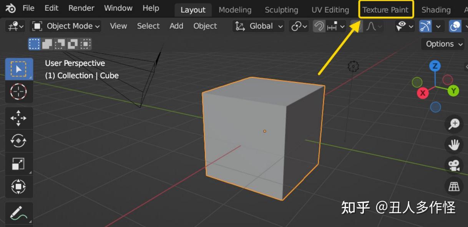Choose the Extend selection mode icon
The width and height of the screenshot is (468, 227).
pyautogui.click(x=47, y=44)
